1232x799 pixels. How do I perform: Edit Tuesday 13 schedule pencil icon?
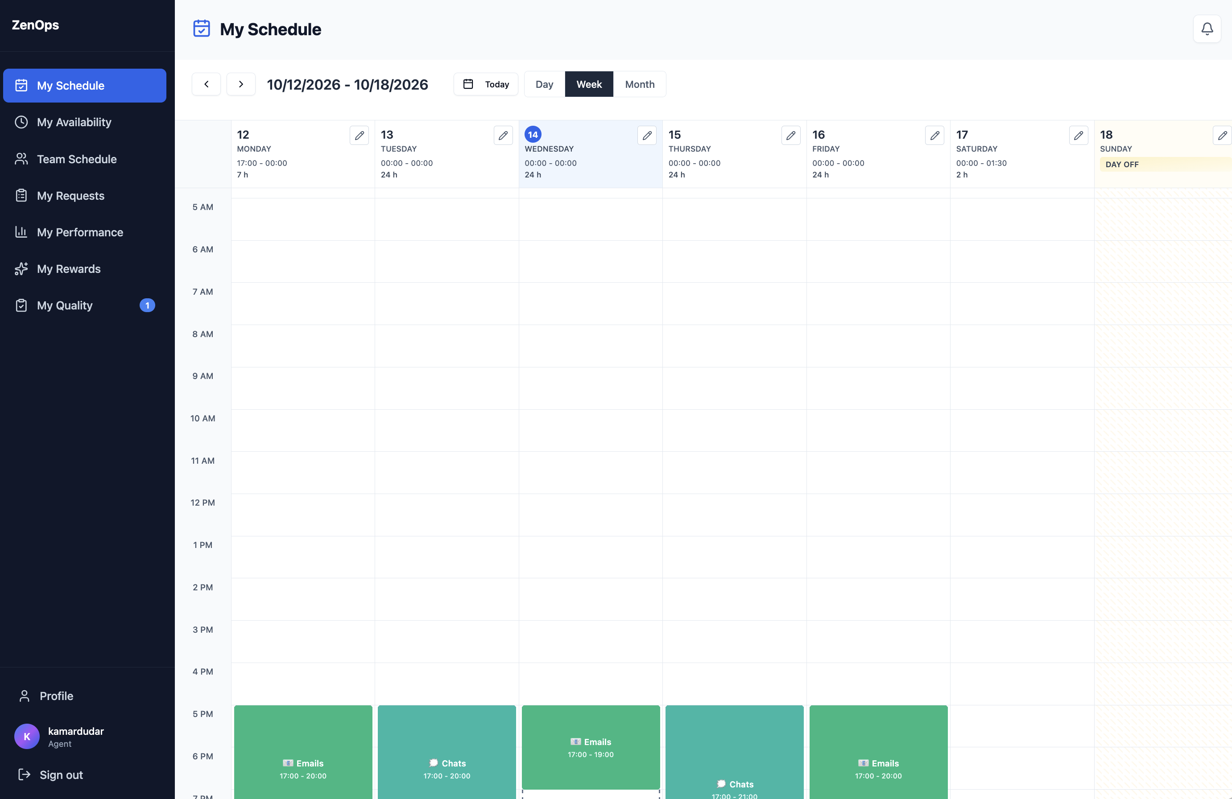[503, 135]
